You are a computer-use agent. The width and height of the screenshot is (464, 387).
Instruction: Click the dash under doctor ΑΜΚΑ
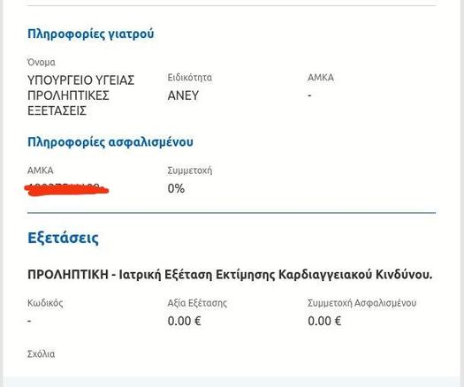click(x=309, y=95)
